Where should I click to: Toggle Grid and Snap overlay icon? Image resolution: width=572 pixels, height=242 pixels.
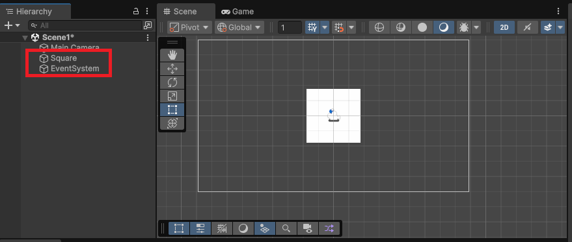tap(222, 228)
